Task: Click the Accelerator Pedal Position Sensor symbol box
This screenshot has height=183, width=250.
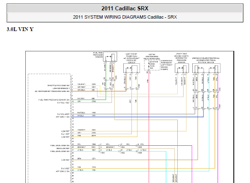Action: click(206, 68)
